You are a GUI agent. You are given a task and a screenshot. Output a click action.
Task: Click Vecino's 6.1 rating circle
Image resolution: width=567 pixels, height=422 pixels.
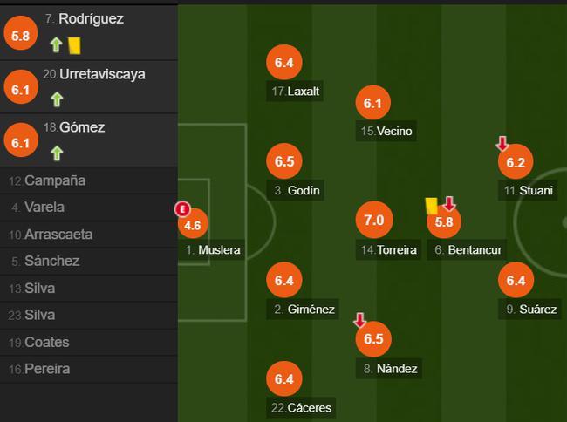pyautogui.click(x=373, y=103)
